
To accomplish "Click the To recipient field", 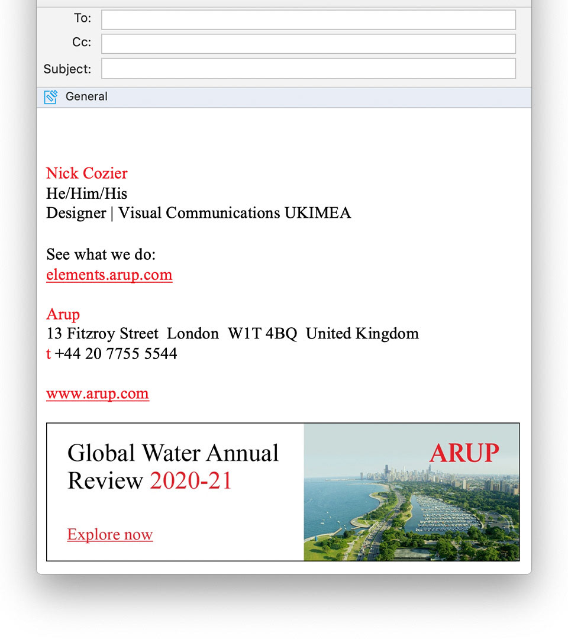I will pos(308,20).
